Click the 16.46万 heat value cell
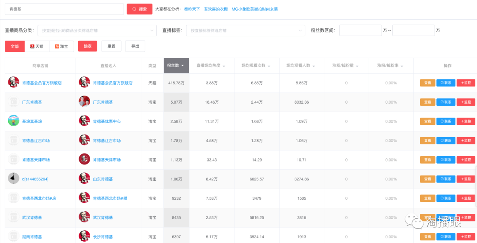Screen dimensions: 477x243 point(212,102)
